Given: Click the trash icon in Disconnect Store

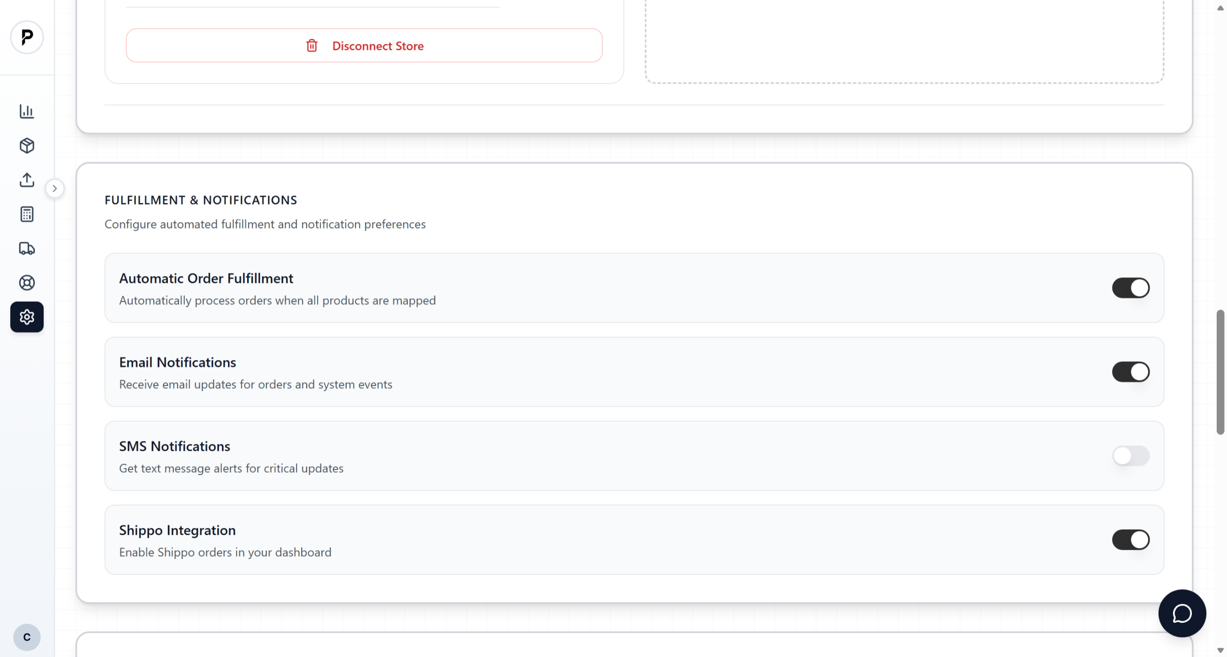Looking at the screenshot, I should (311, 45).
